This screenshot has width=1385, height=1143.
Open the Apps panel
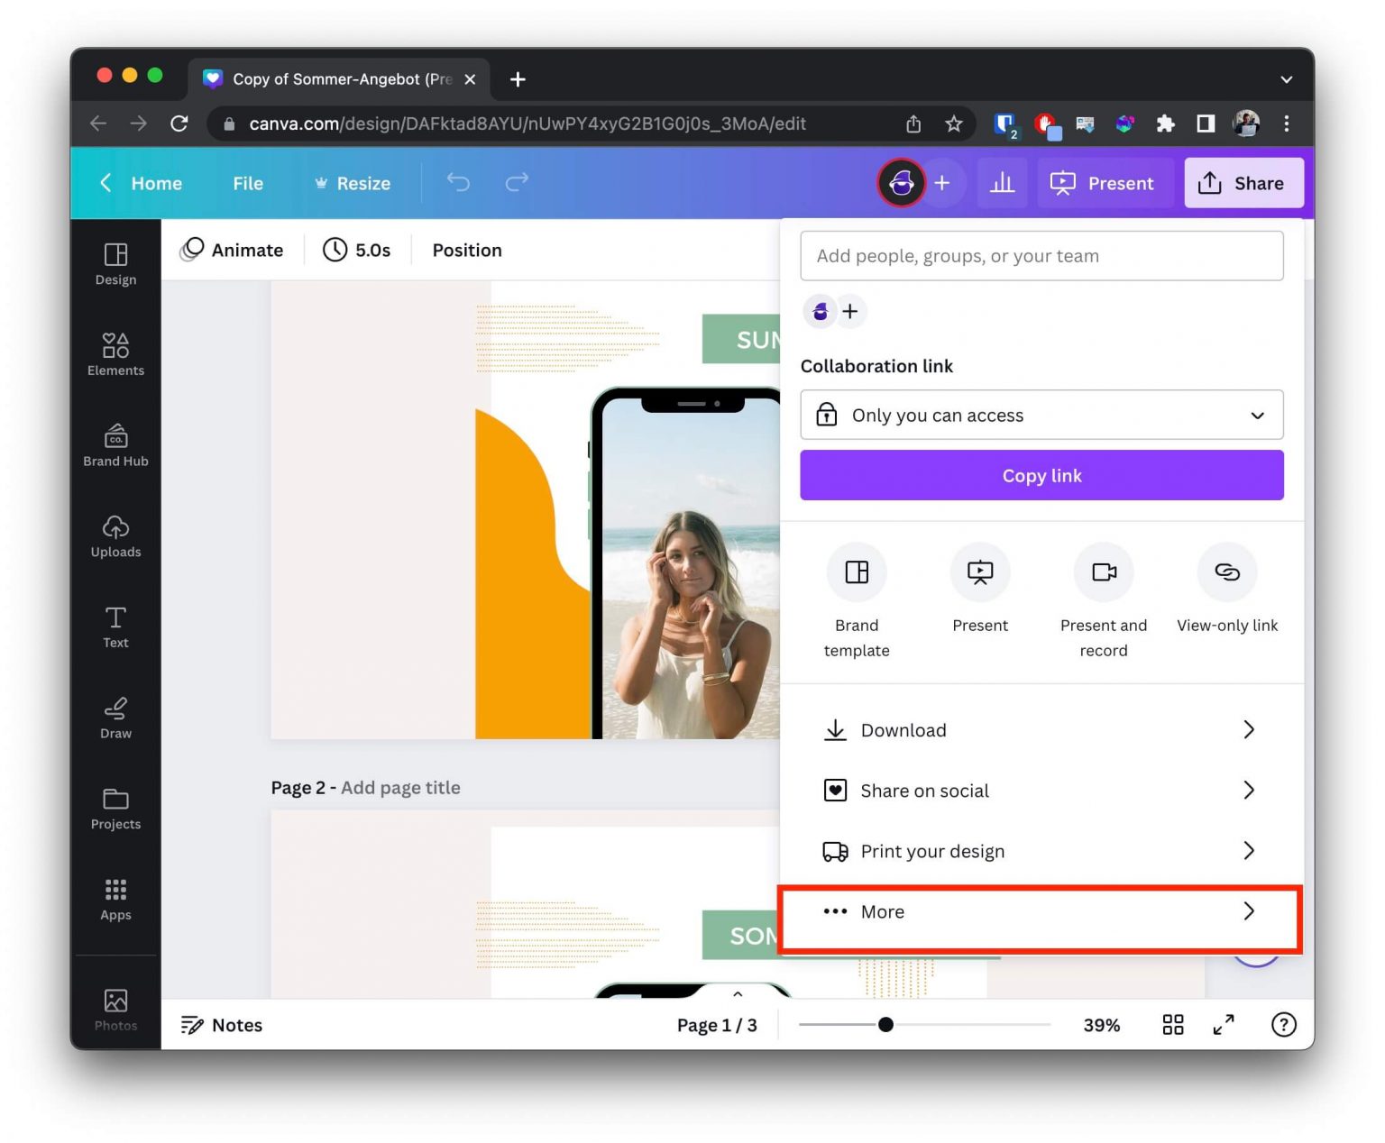(x=115, y=900)
